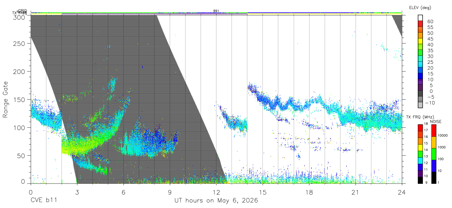452x208 pixels.
Task: Click the light gray bottom ELEV swatch
Action: (421, 105)
